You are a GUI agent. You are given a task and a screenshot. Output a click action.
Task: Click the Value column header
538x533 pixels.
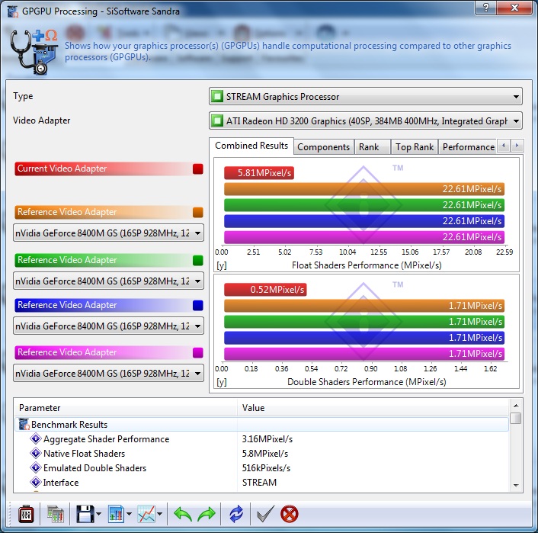click(373, 408)
